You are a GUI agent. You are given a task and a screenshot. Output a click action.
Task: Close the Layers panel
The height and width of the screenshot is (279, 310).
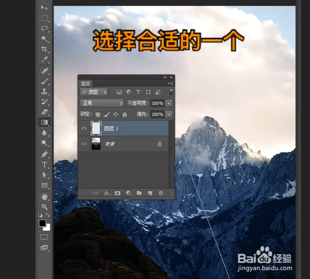pos(172,77)
